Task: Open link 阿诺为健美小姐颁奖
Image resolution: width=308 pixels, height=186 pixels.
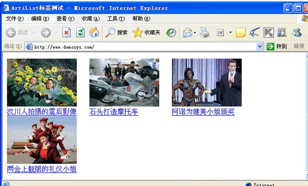Action: pyautogui.click(x=203, y=112)
